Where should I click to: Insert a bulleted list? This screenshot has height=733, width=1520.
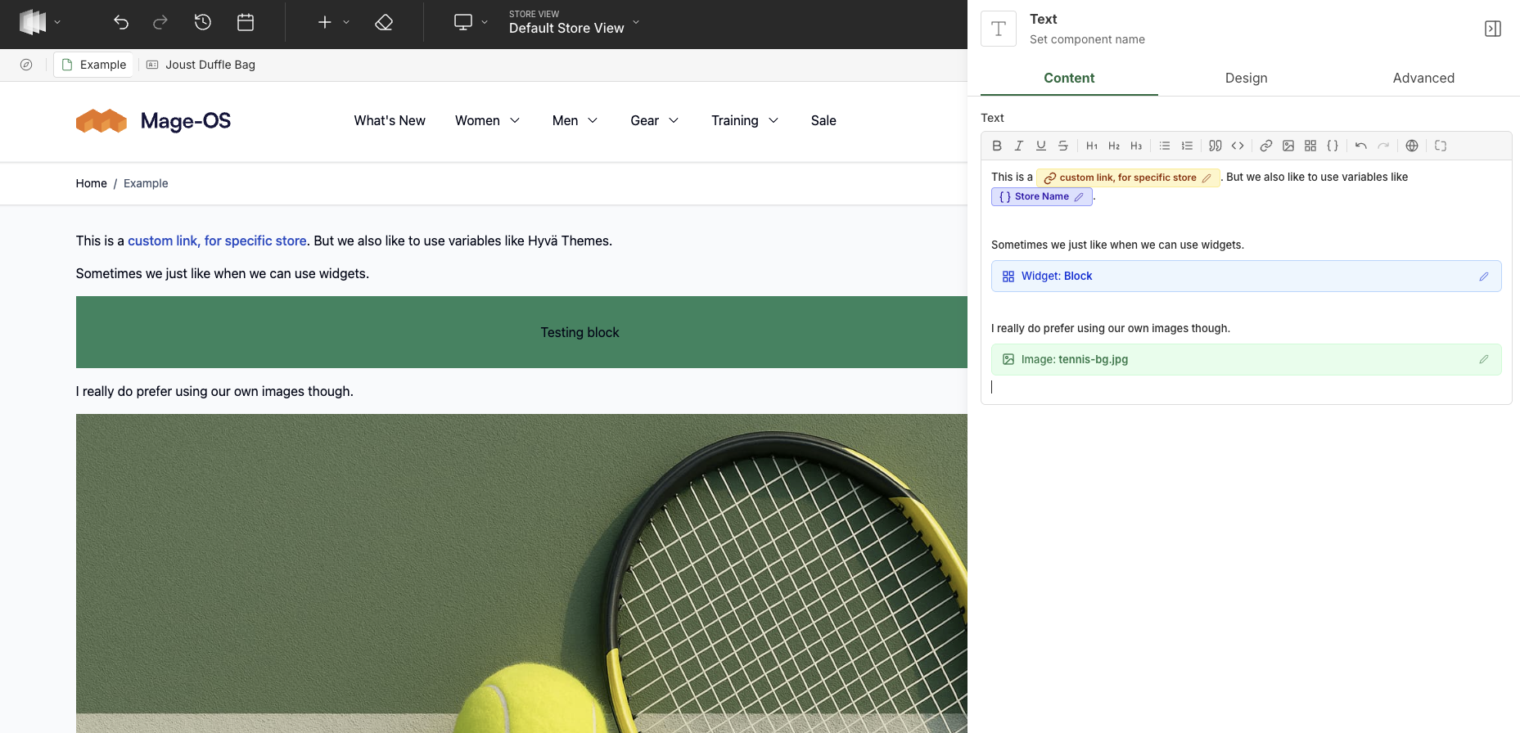1165,146
